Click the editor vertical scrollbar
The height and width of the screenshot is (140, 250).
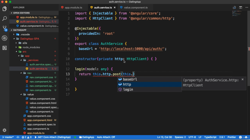coord(249,48)
